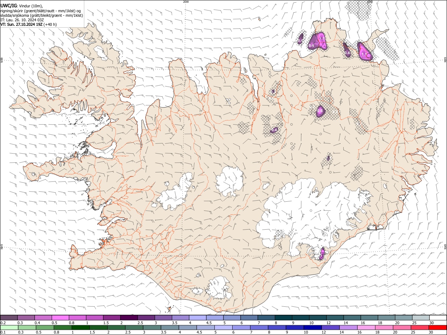Click the 20W longitude label
This screenshot has width=447, height=335.
point(186,2)
